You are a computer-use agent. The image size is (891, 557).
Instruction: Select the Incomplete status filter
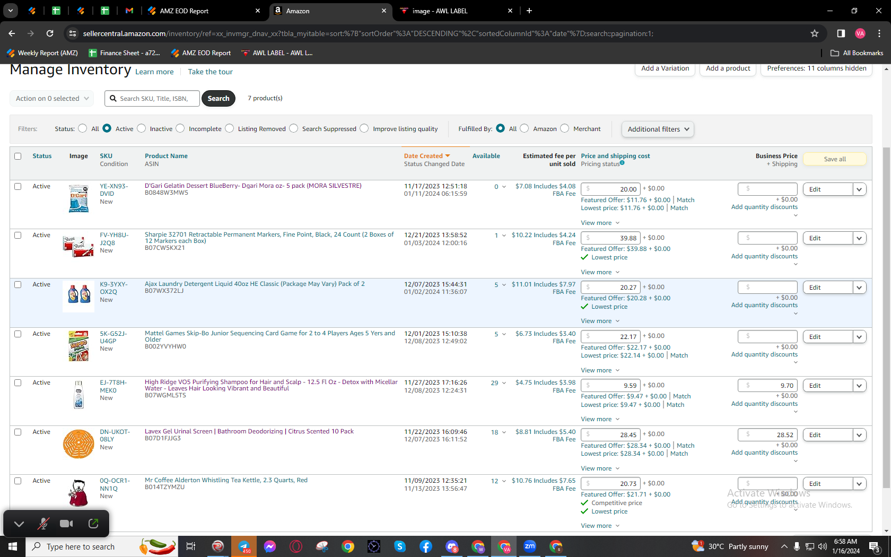[x=180, y=128]
